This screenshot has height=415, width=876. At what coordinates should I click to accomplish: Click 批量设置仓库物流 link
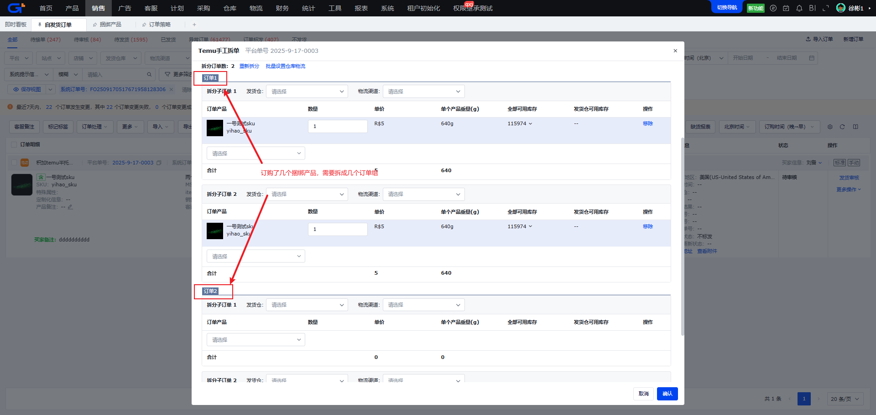285,67
